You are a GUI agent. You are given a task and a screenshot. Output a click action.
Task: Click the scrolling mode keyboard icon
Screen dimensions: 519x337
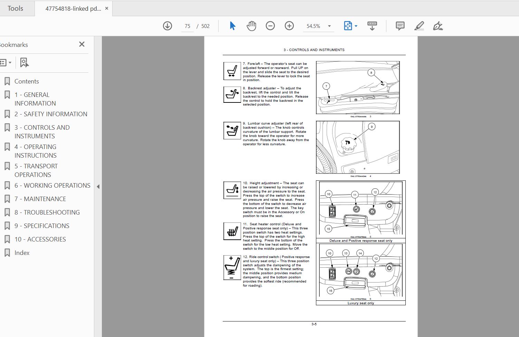(372, 26)
